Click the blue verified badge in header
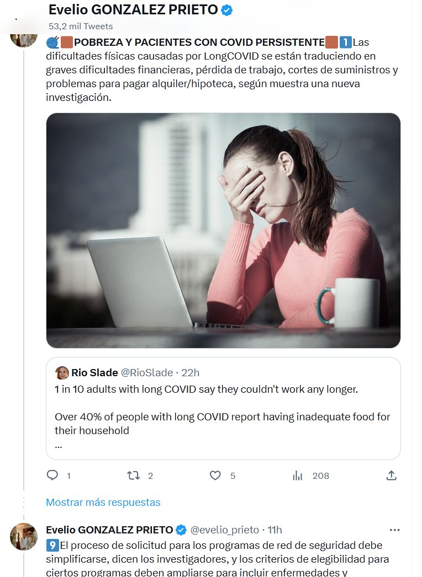This screenshot has width=422, height=577. click(x=226, y=9)
